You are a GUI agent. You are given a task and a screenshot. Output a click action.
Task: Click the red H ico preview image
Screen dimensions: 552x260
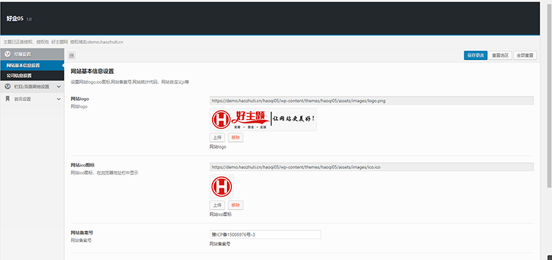pos(221,186)
